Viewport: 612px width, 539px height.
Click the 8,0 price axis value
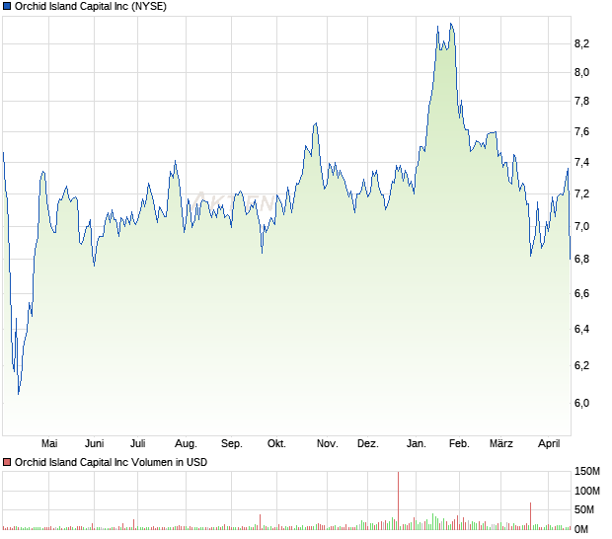tap(581, 73)
